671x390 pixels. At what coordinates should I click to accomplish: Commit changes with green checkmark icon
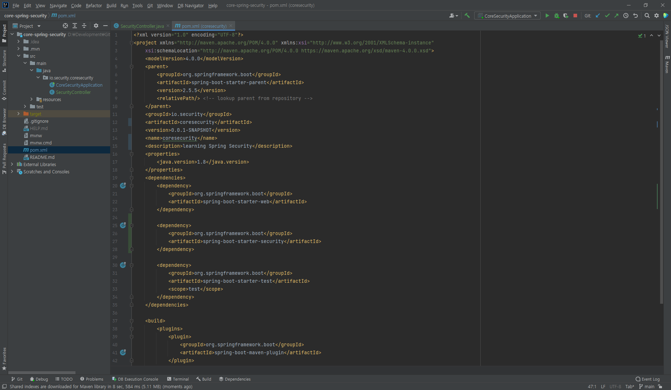click(607, 16)
